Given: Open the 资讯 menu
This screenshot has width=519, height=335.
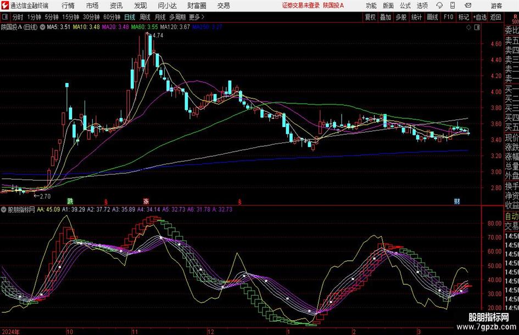Looking at the screenshot, I should [116, 6].
